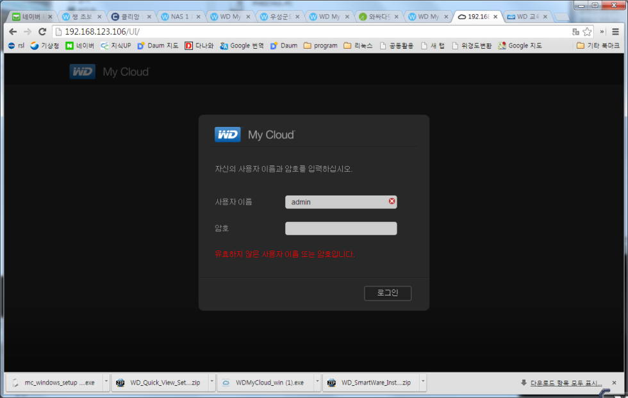
Task: Expand options arrow for WD_Quick_View_Set zip download
Action: coord(211,383)
